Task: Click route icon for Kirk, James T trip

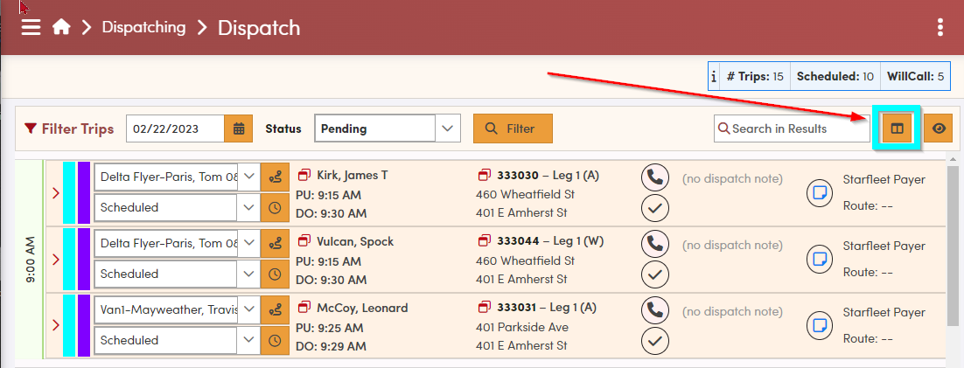Action: 275,176
